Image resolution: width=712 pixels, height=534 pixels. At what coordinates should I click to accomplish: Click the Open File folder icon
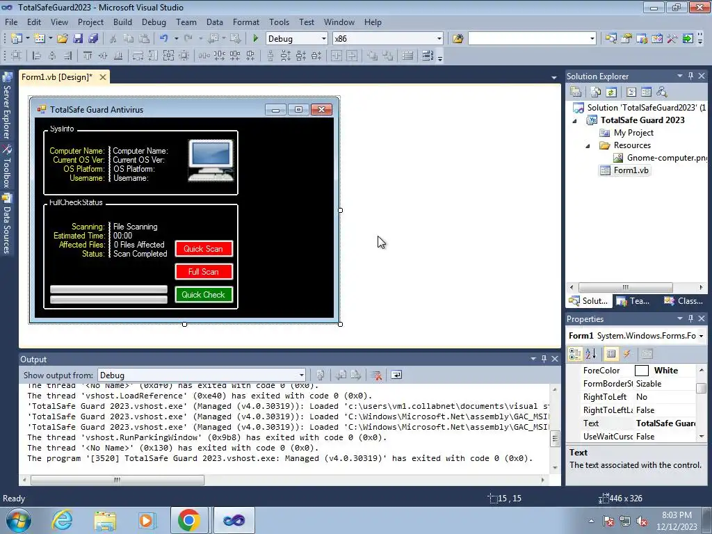pos(62,39)
